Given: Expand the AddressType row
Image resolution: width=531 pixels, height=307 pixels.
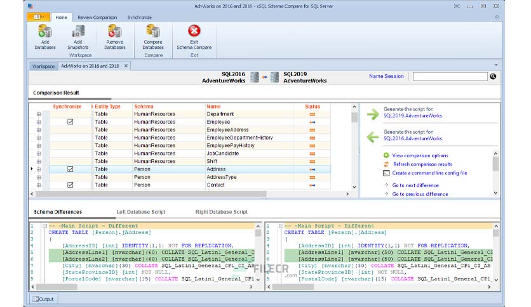Looking at the screenshot, I should 39,177.
